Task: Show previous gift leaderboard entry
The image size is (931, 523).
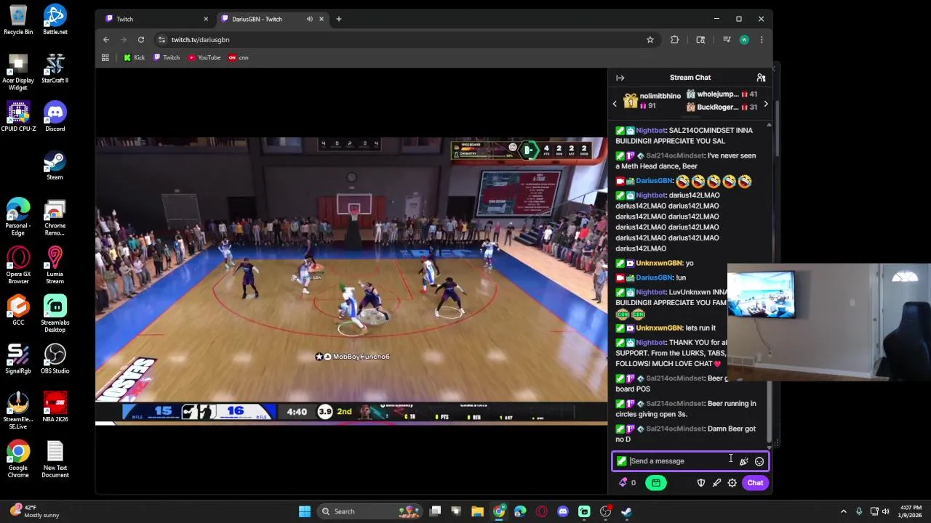Action: (x=615, y=104)
